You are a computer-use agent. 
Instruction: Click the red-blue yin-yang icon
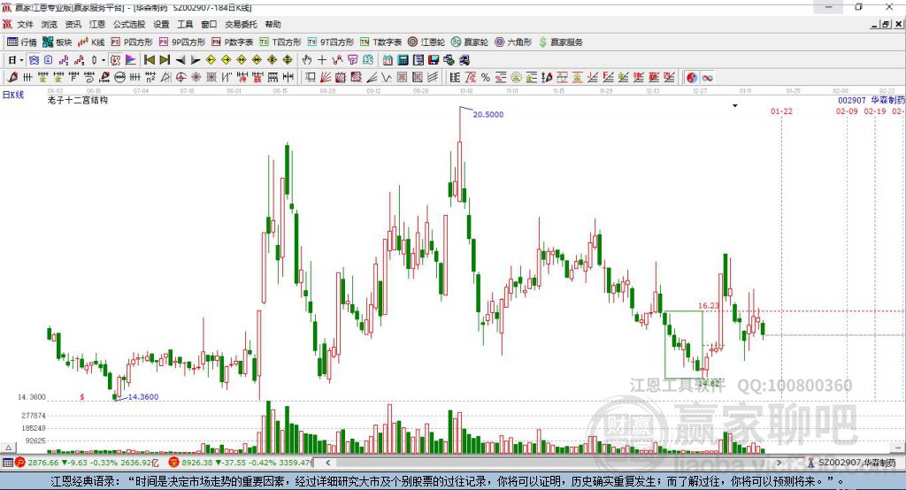click(692, 78)
